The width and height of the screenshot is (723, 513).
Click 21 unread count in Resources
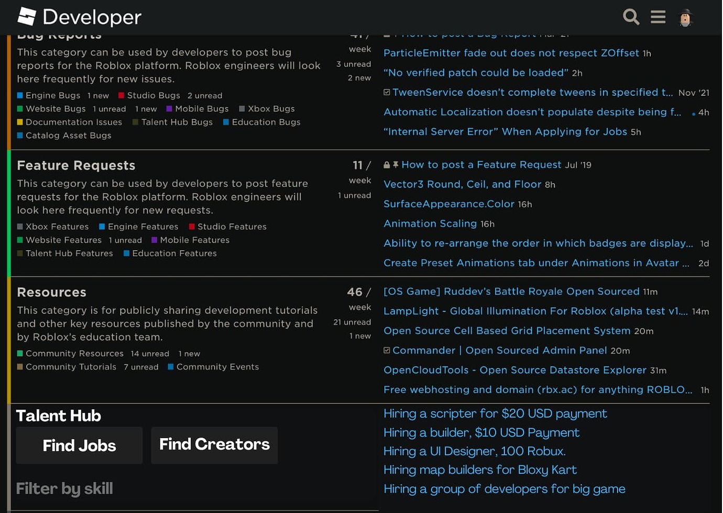(352, 322)
